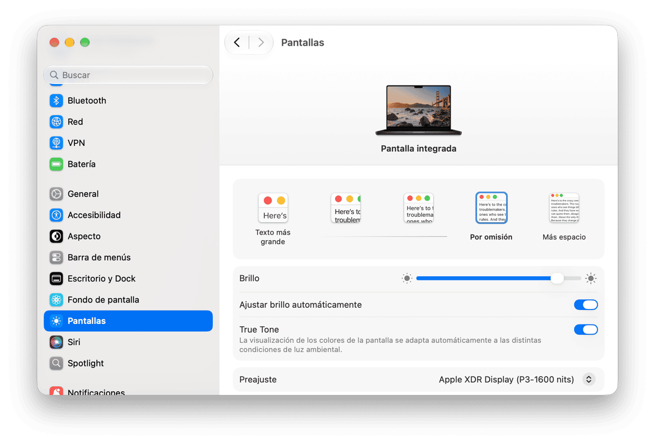Click the Ajustar brillo automáticamente label

(x=301, y=305)
